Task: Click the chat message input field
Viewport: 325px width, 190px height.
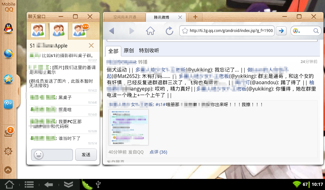Action: click(x=52, y=155)
